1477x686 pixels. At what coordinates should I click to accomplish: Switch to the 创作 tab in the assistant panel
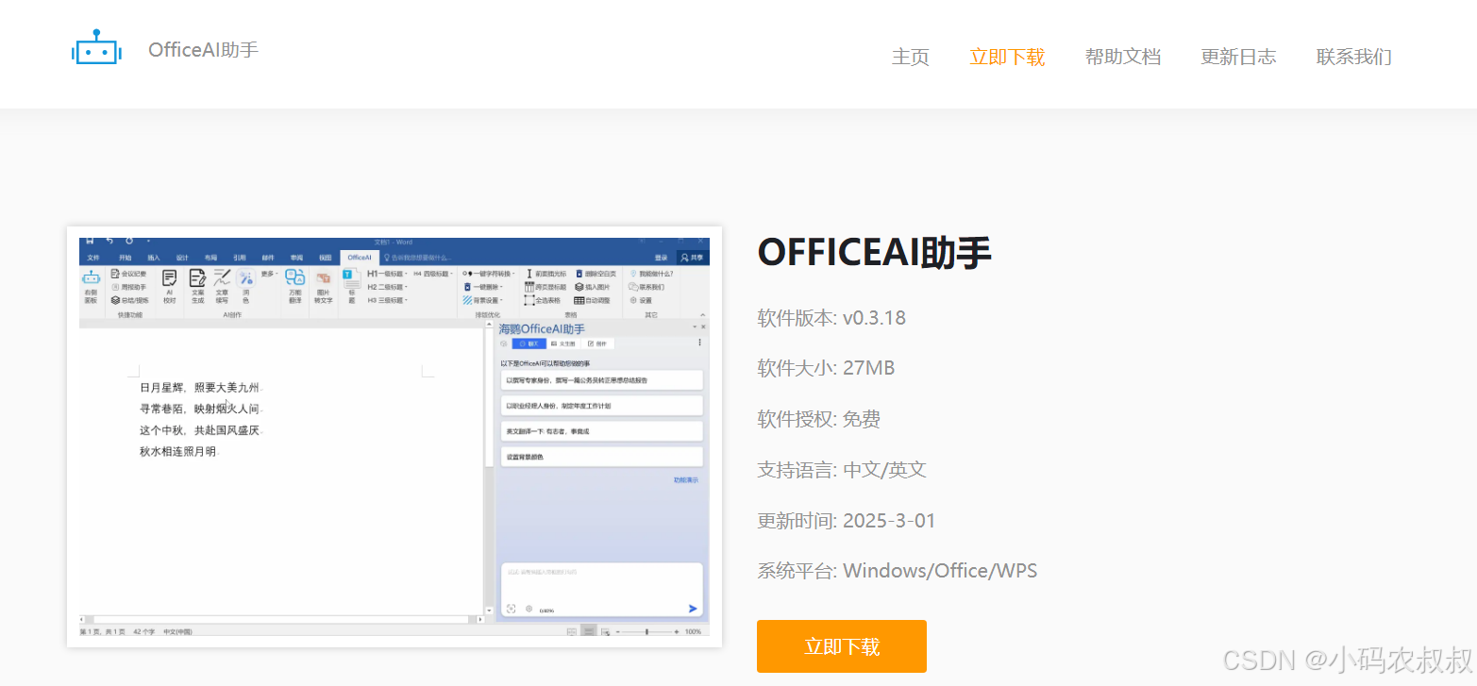point(597,343)
